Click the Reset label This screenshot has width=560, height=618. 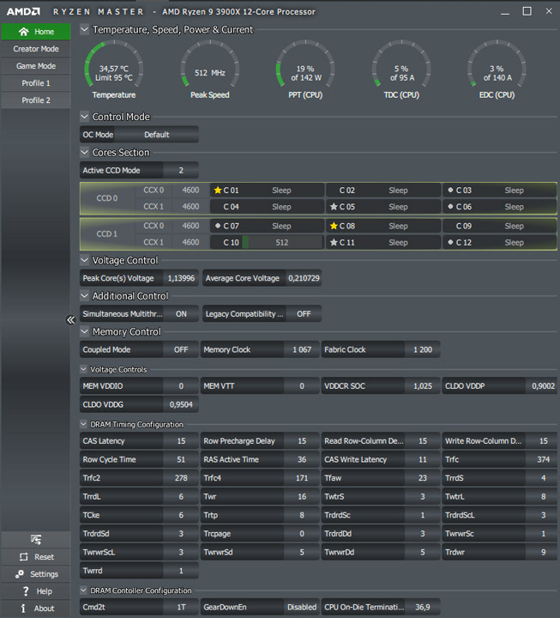pos(44,557)
